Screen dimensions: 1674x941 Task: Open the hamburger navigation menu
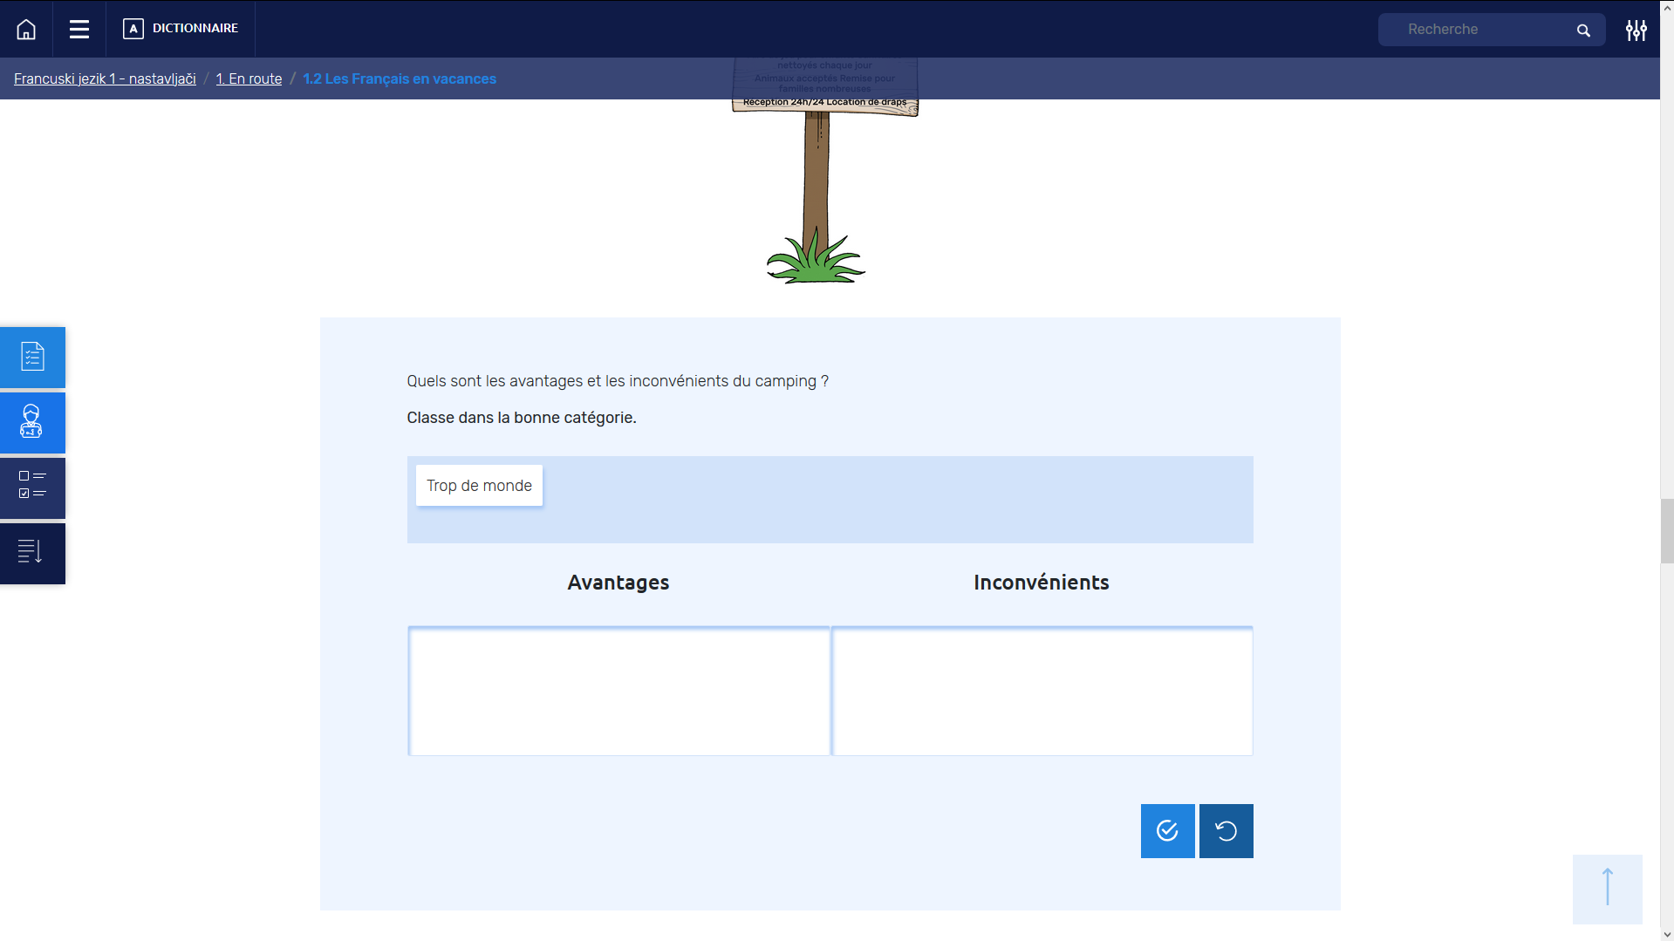click(79, 30)
